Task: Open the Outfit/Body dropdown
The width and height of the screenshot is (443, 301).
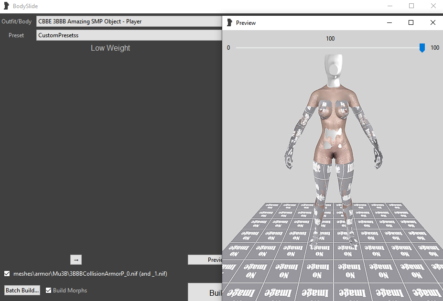Action: coord(129,21)
